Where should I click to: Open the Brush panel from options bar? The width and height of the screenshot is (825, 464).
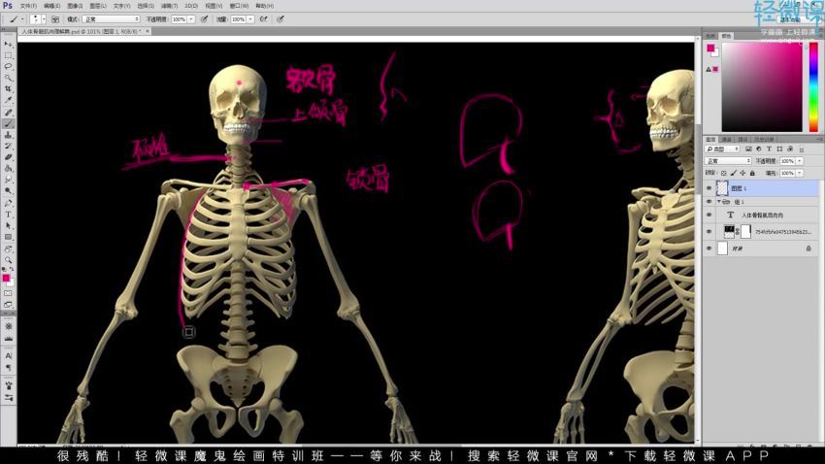point(55,19)
